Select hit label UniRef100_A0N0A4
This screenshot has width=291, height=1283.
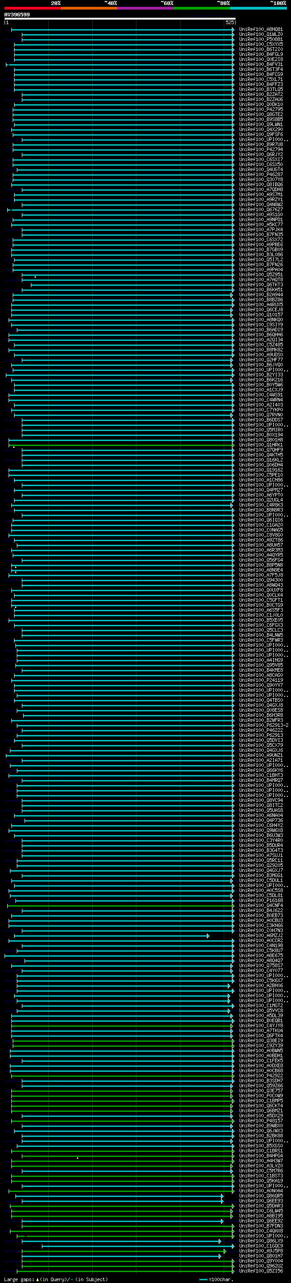(261, 1191)
